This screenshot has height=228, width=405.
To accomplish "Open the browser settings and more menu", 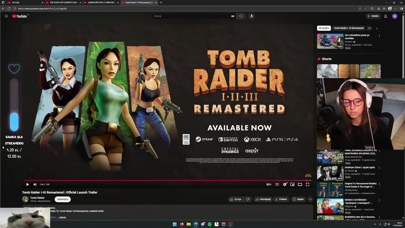I will pyautogui.click(x=396, y=9).
